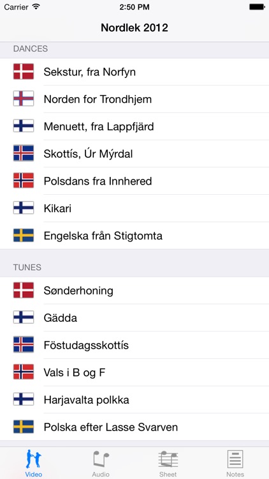This screenshot has width=269, height=479.
Task: Tap the Danish flag beside Sekstur, fra Norfyn
Action: pos(24,72)
